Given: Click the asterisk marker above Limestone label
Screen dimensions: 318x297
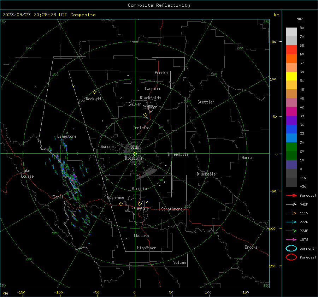Looking at the screenshot, I should [67, 133].
